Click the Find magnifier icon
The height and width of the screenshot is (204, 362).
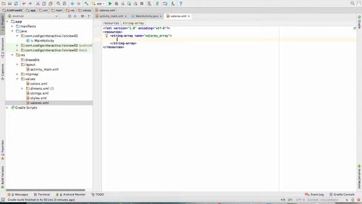[58, 3]
